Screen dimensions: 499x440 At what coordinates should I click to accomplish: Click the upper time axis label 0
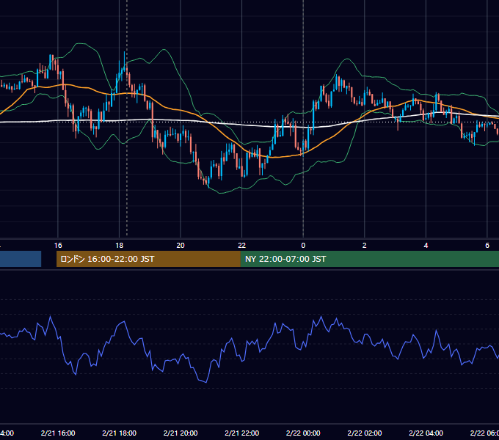303,246
